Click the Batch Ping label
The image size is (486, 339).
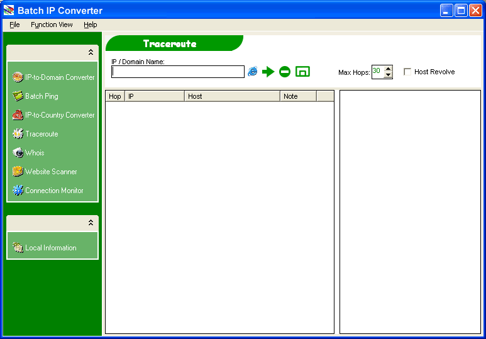[41, 96]
